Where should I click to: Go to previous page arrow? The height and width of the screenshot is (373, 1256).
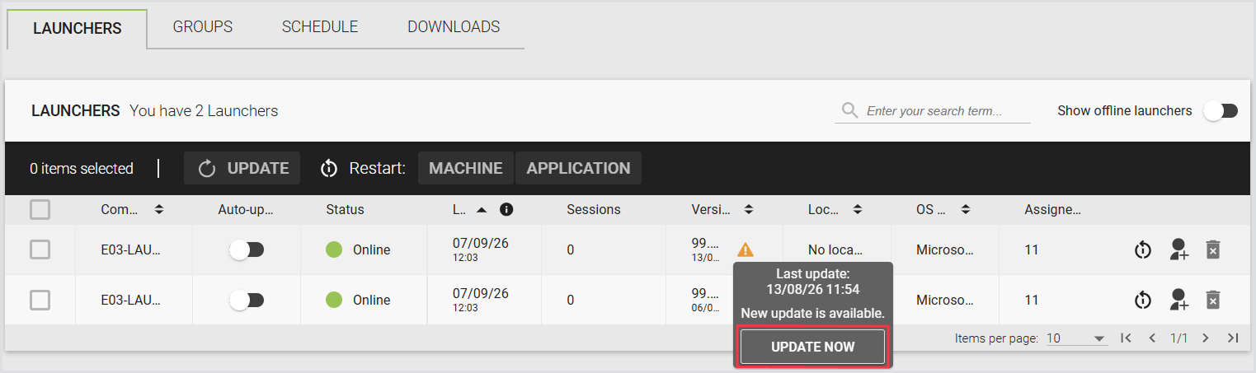tap(1152, 338)
